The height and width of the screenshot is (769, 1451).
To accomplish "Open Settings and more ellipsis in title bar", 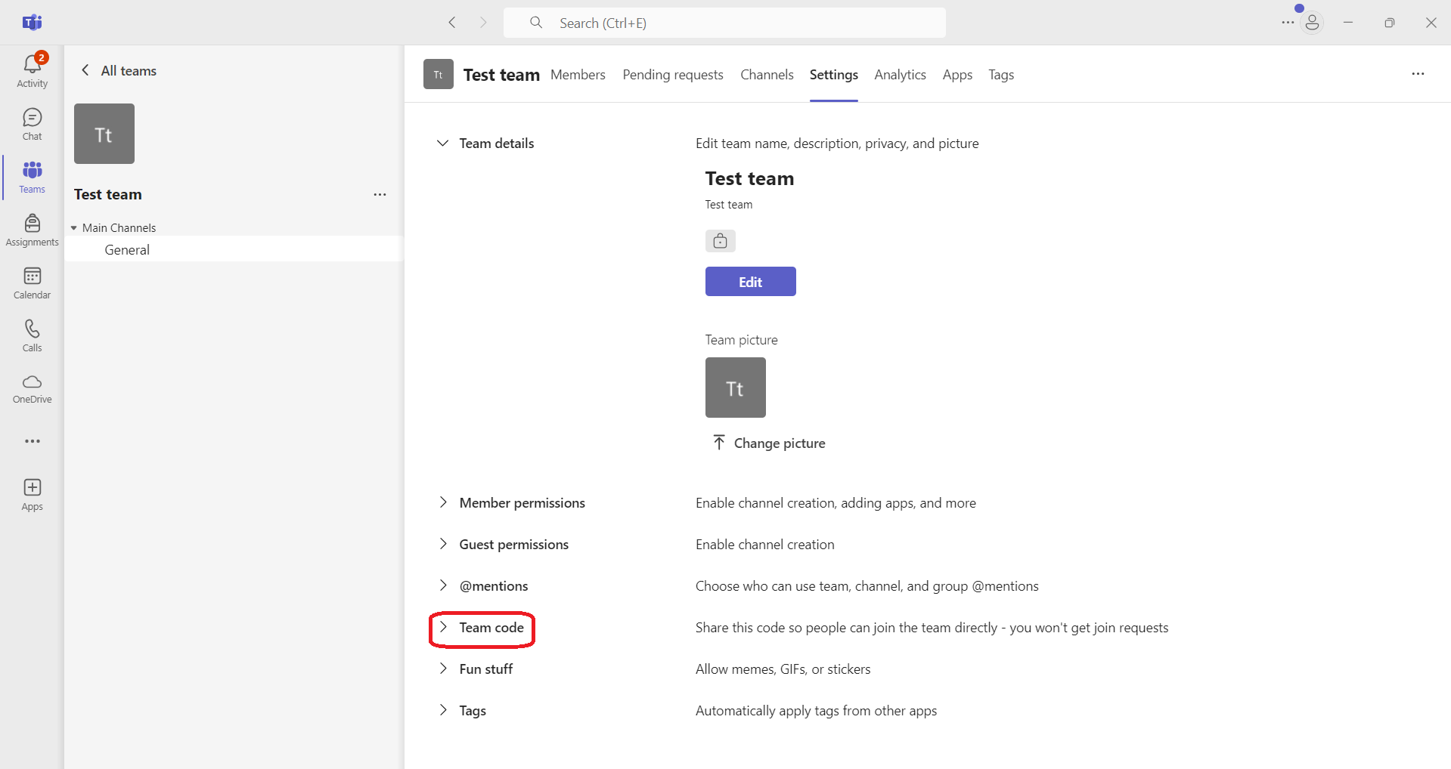I will (1287, 23).
